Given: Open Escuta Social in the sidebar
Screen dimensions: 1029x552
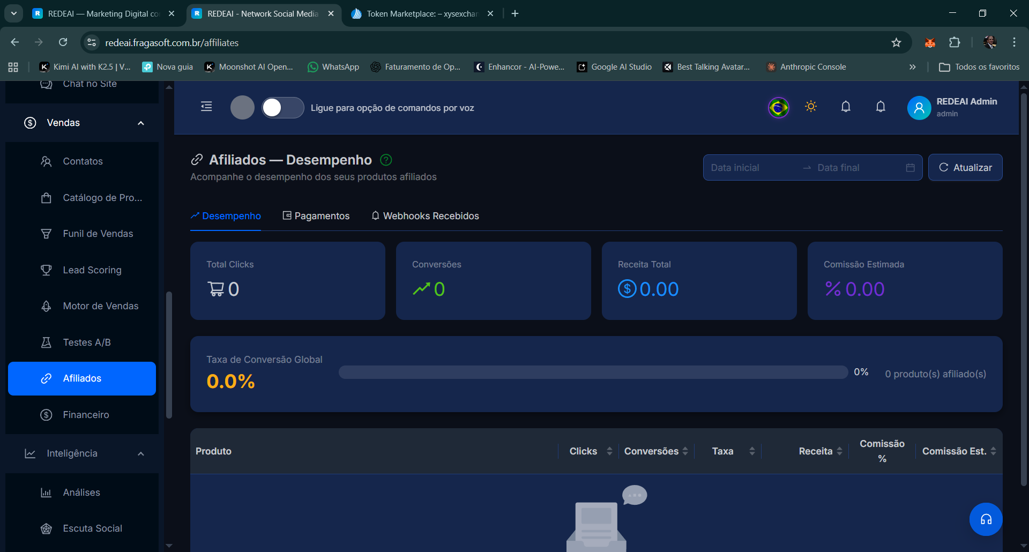Looking at the screenshot, I should (x=82, y=528).
